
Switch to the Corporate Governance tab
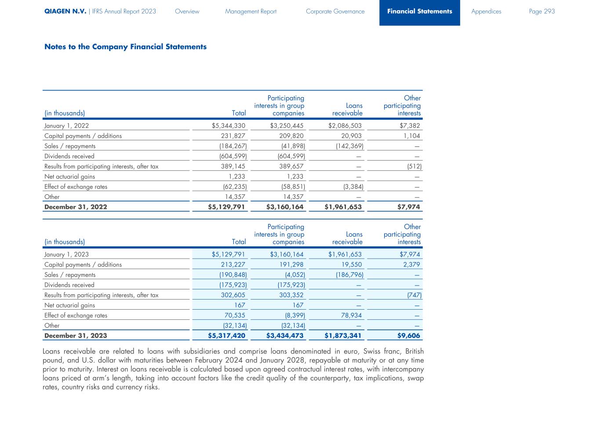[335, 11]
